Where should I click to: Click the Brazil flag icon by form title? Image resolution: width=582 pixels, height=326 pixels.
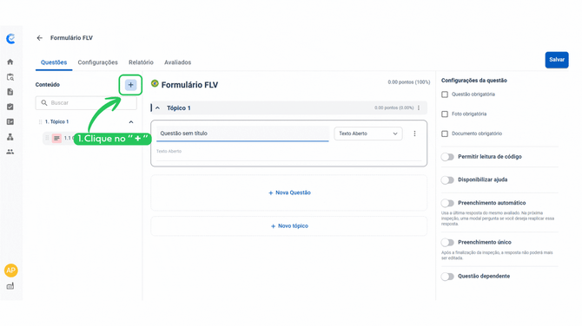click(x=155, y=84)
